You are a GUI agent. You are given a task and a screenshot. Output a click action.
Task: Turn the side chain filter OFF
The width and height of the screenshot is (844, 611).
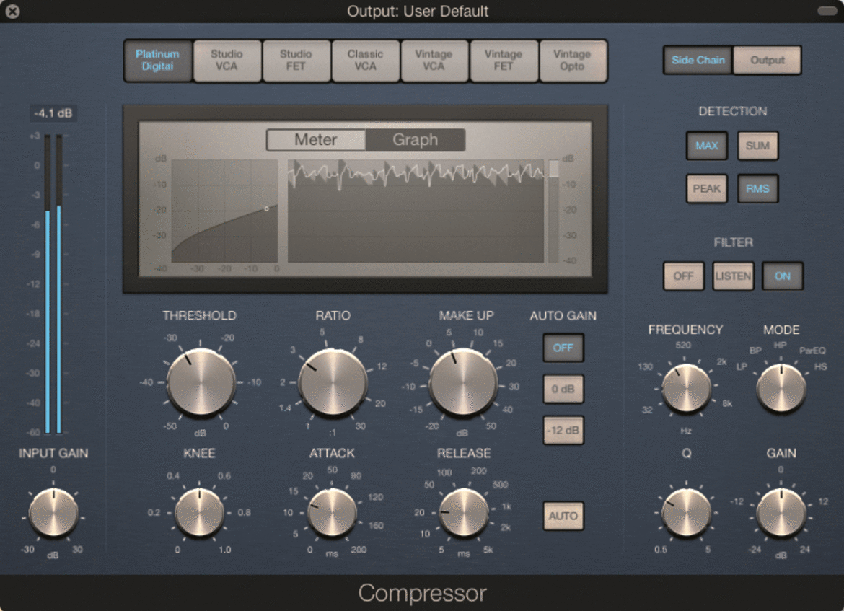[684, 276]
